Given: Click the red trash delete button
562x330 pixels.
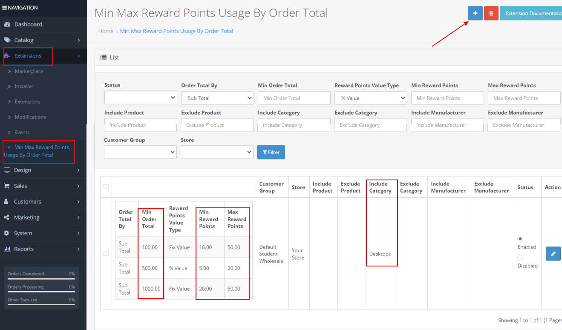Looking at the screenshot, I should 491,13.
